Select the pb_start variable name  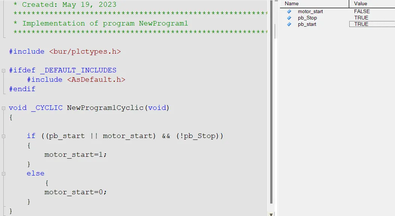(x=307, y=24)
